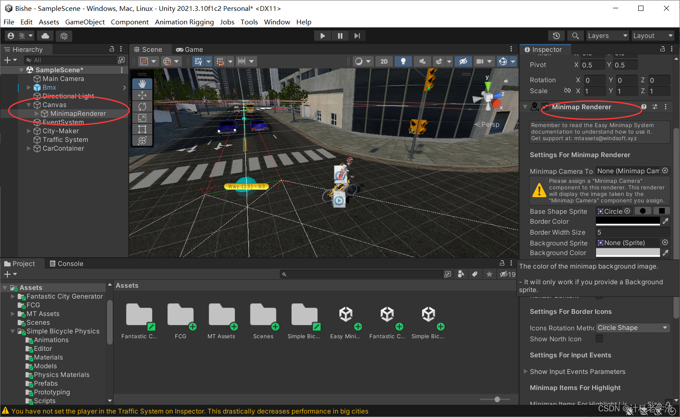The height and width of the screenshot is (417, 680).
Task: Toggle hidden objects visibility in Scene
Action: 463,61
